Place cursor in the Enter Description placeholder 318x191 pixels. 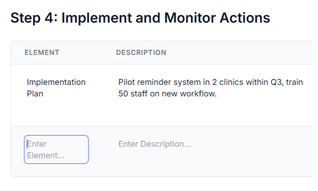(x=154, y=144)
